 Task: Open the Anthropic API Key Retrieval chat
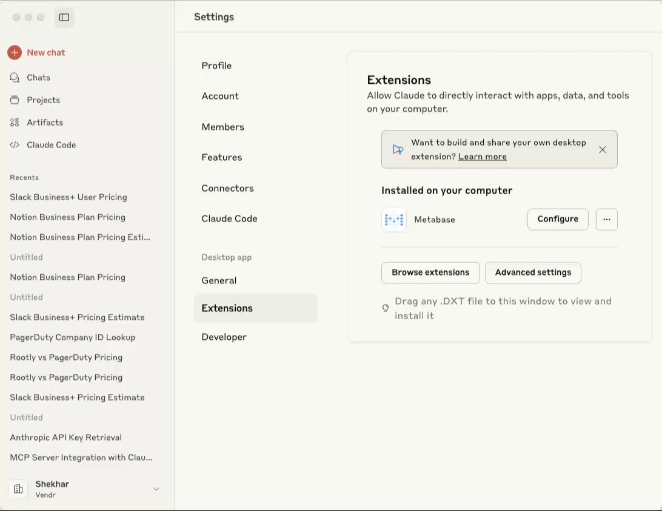(65, 438)
